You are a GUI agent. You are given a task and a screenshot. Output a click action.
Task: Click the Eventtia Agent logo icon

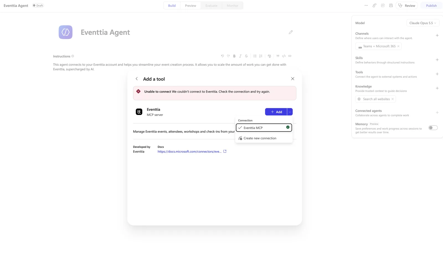tap(66, 32)
